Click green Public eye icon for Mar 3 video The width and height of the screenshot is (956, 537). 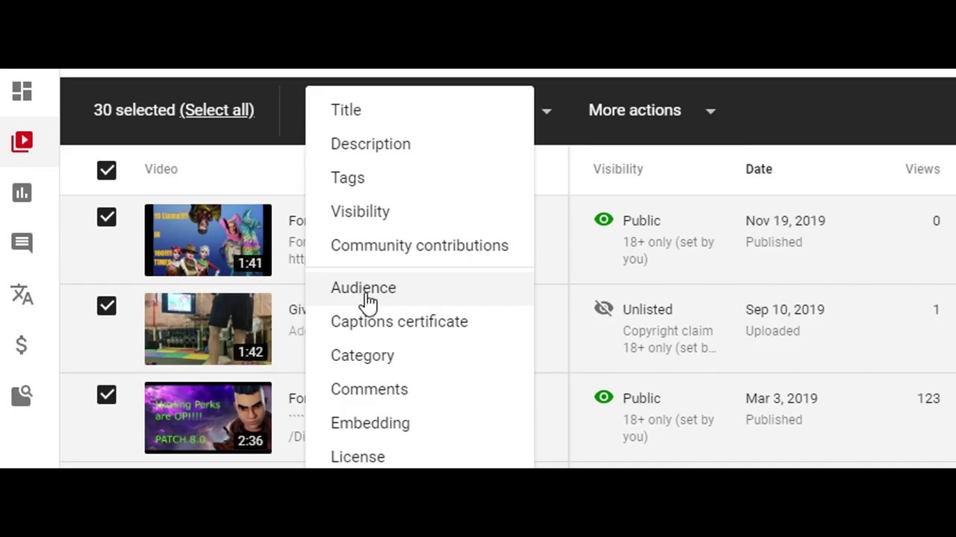coord(603,398)
